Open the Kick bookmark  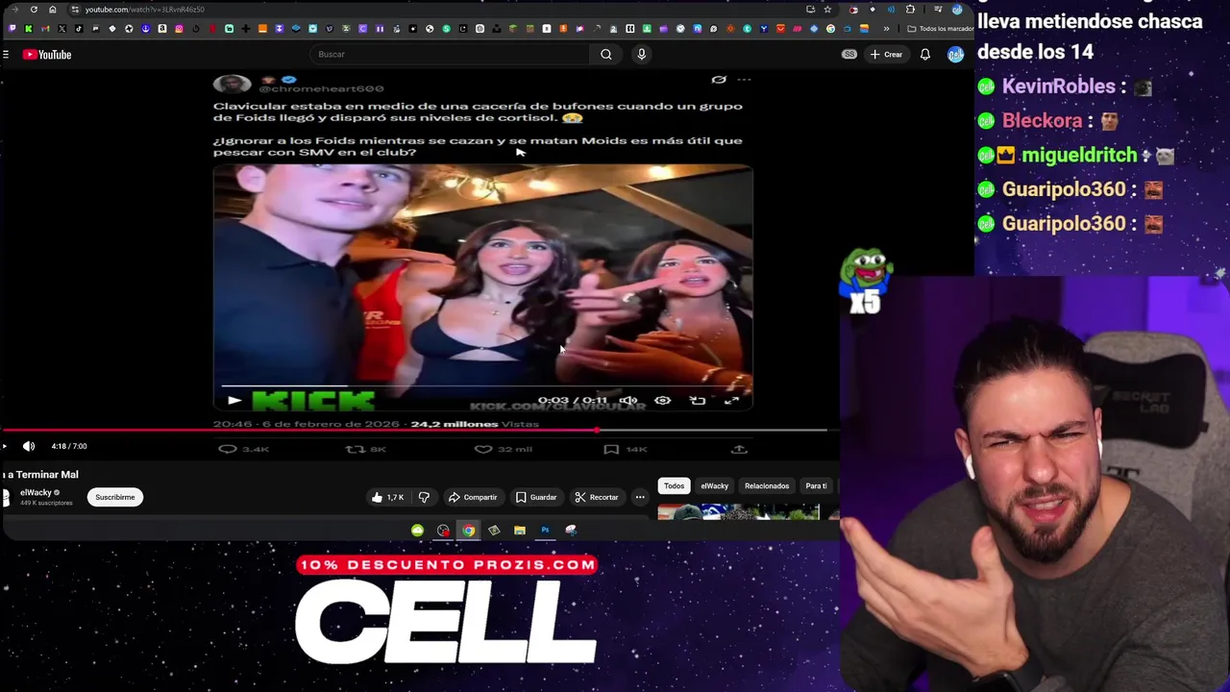(x=28, y=29)
